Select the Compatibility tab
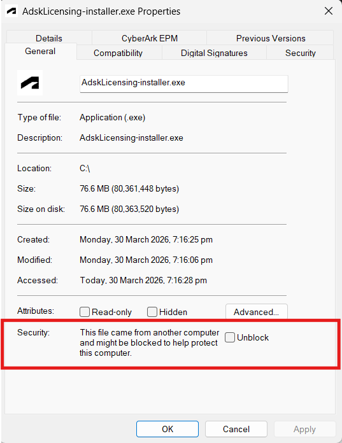342x443 pixels. click(x=119, y=53)
